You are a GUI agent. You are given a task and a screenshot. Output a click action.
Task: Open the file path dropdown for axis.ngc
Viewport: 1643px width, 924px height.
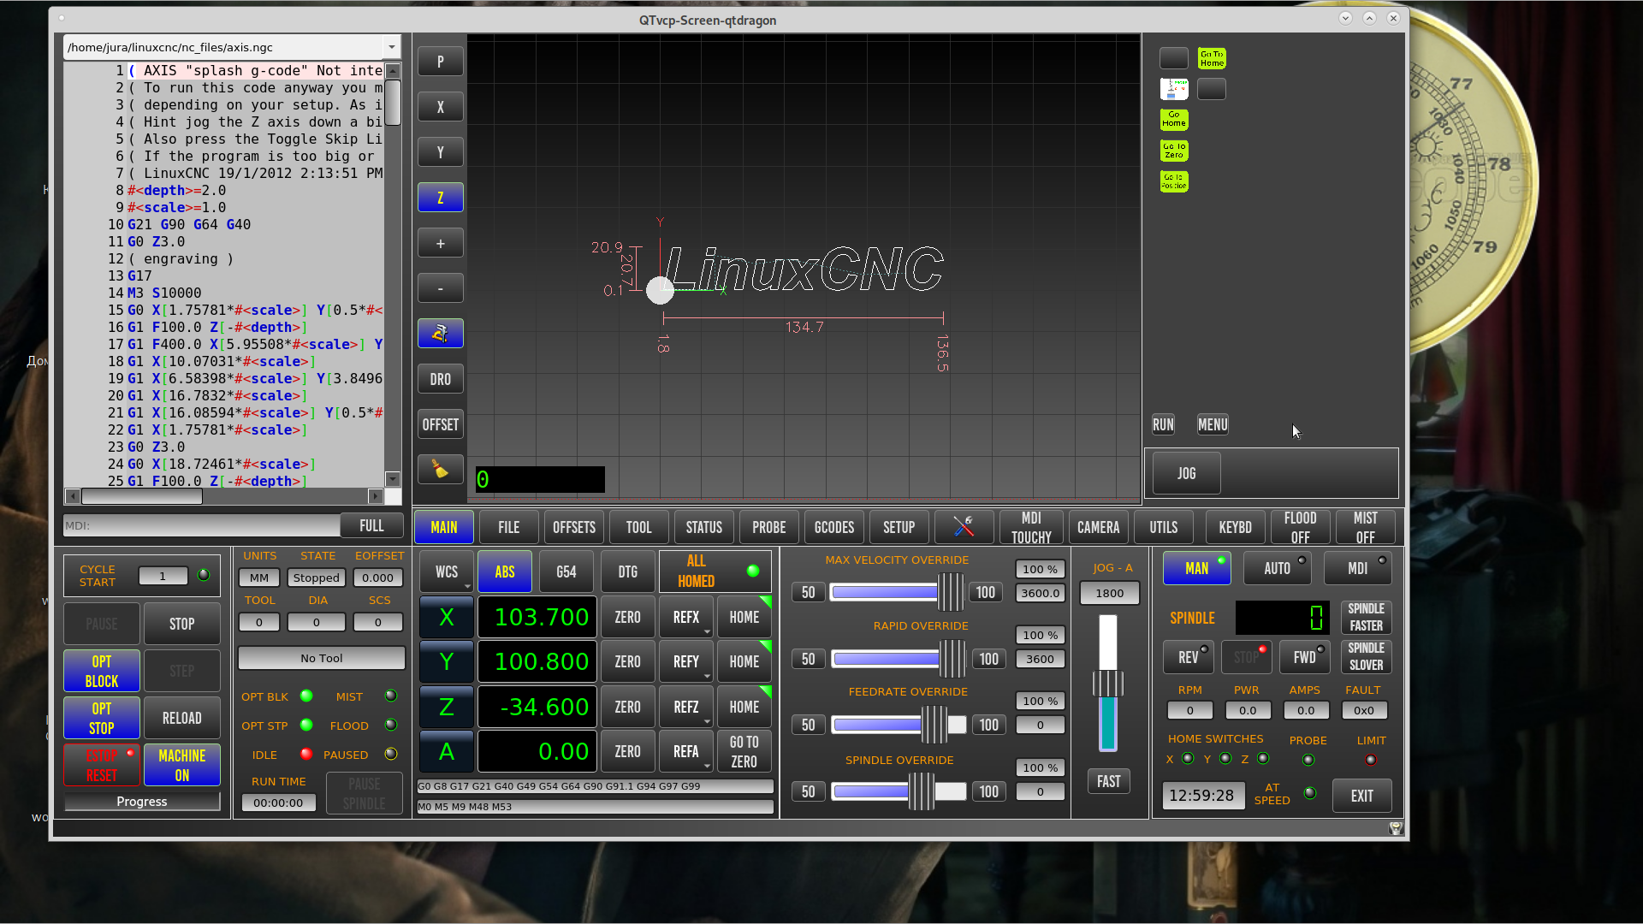coord(391,47)
